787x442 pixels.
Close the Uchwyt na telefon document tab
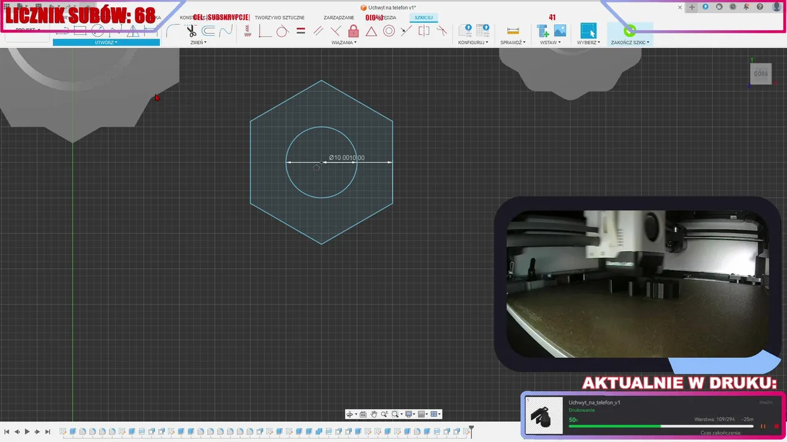pos(680,7)
